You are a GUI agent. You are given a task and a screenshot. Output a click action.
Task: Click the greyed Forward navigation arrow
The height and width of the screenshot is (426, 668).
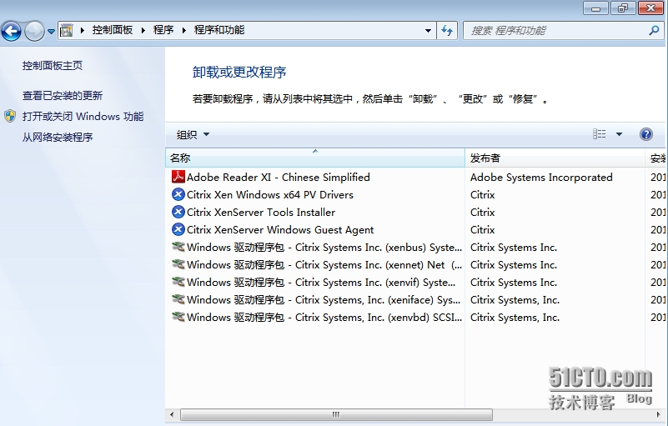click(34, 31)
